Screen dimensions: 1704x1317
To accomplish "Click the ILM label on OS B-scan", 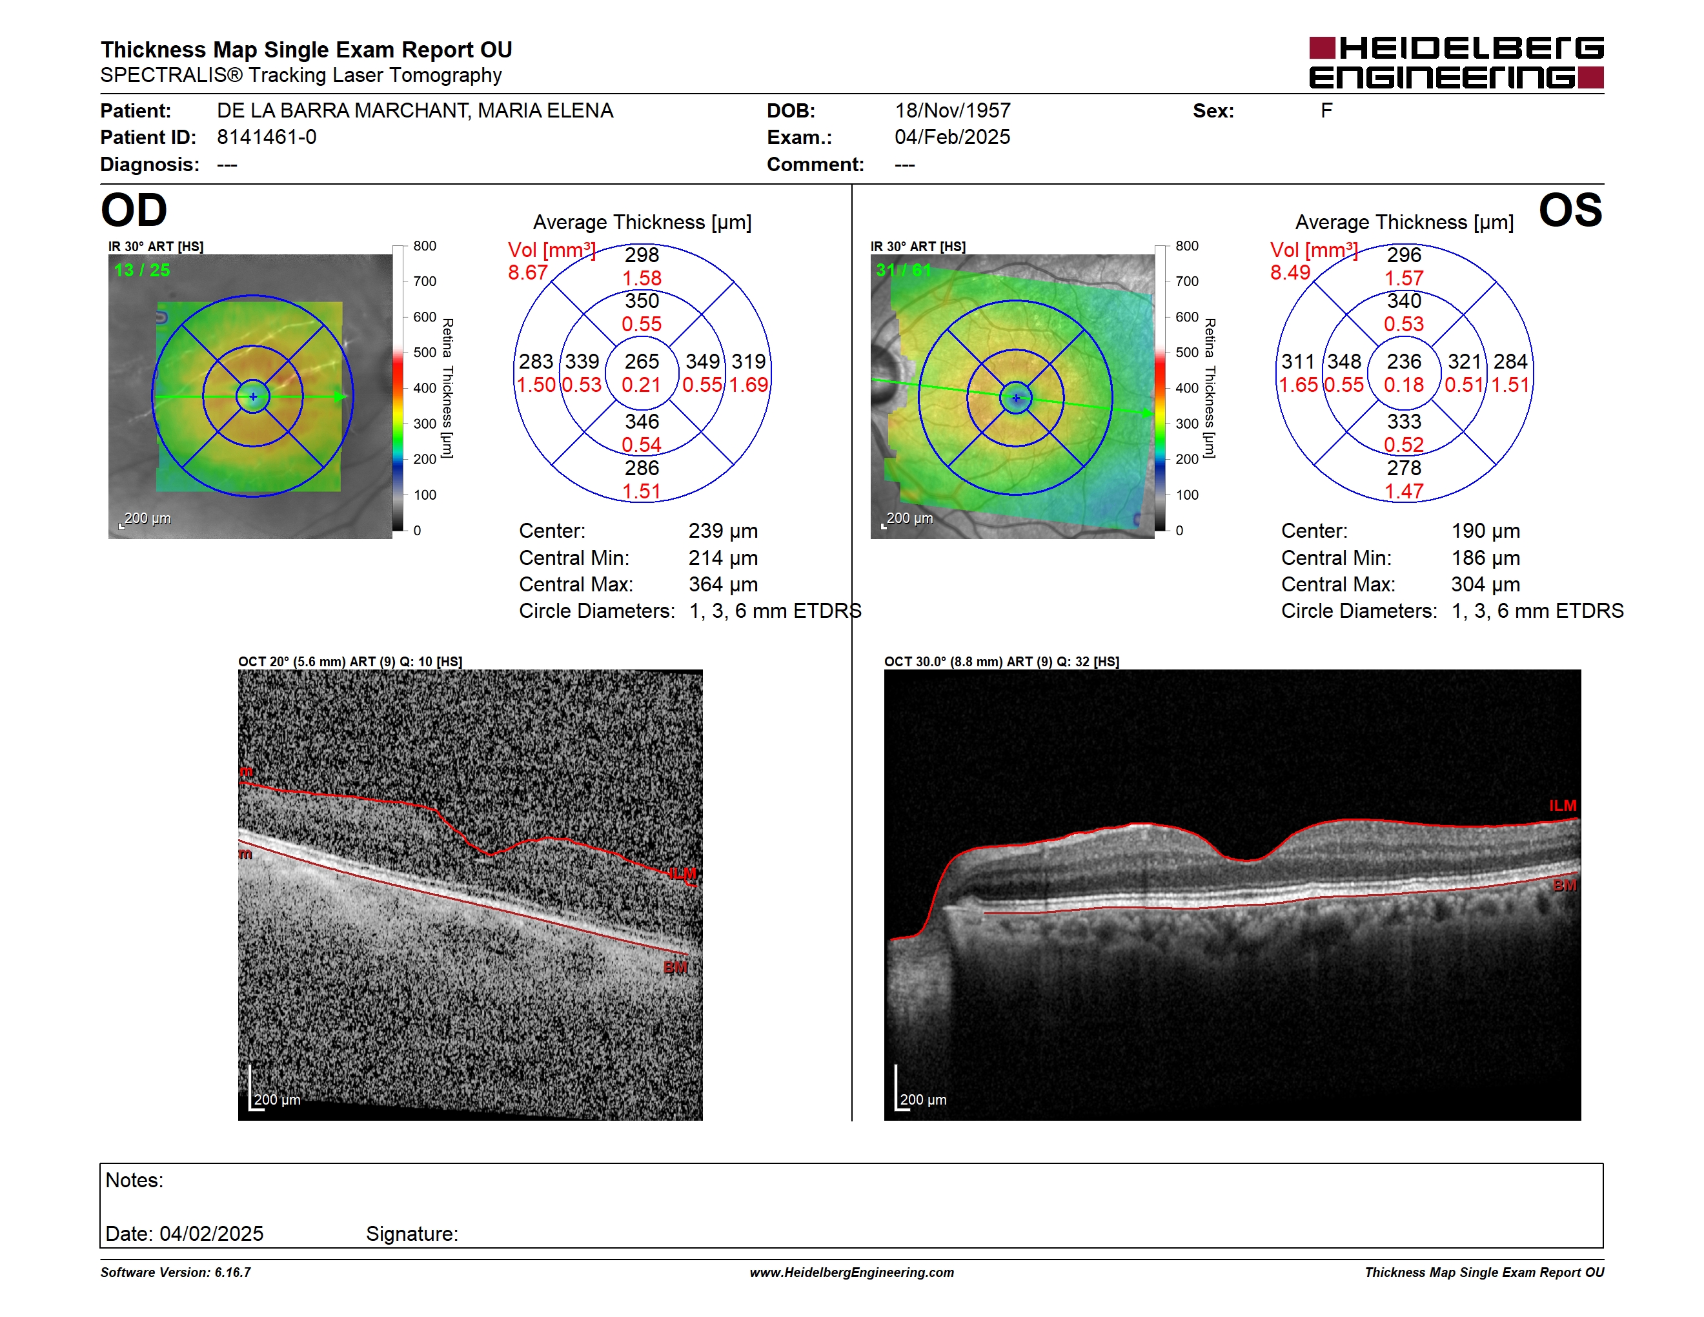I will pyautogui.click(x=1563, y=806).
